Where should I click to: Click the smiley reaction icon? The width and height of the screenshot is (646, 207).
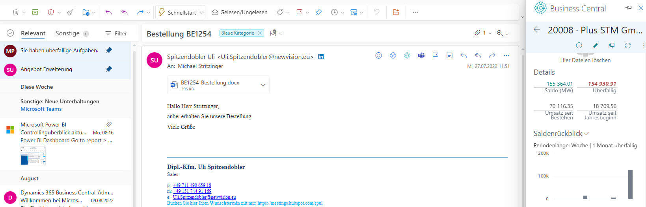point(378,55)
